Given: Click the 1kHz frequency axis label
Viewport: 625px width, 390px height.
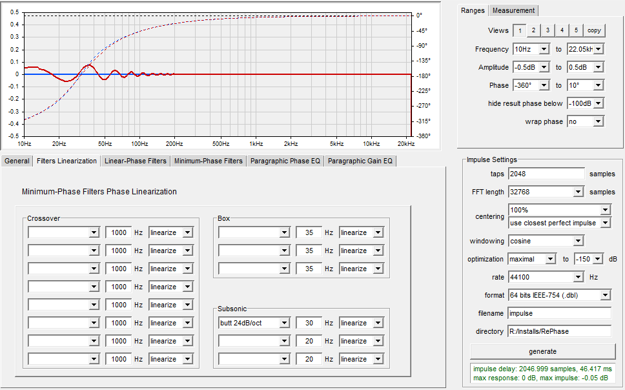Looking at the screenshot, I should 256,143.
